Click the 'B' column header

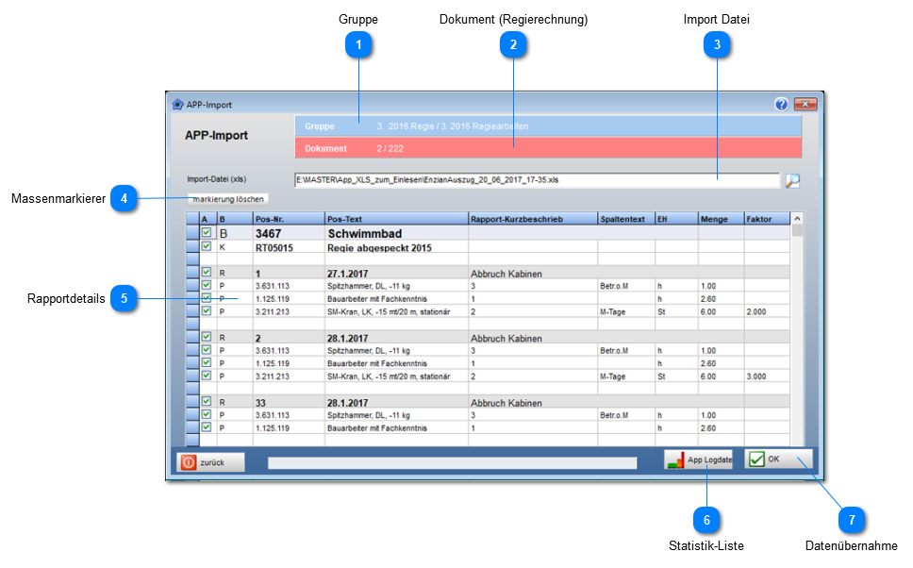pos(235,219)
